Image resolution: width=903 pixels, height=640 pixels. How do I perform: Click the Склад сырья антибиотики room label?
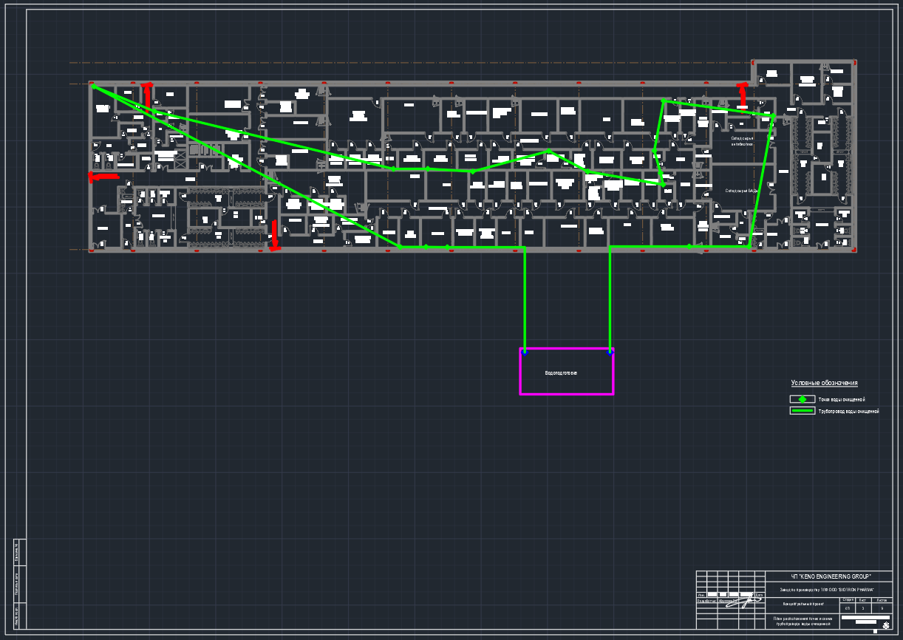coord(742,141)
